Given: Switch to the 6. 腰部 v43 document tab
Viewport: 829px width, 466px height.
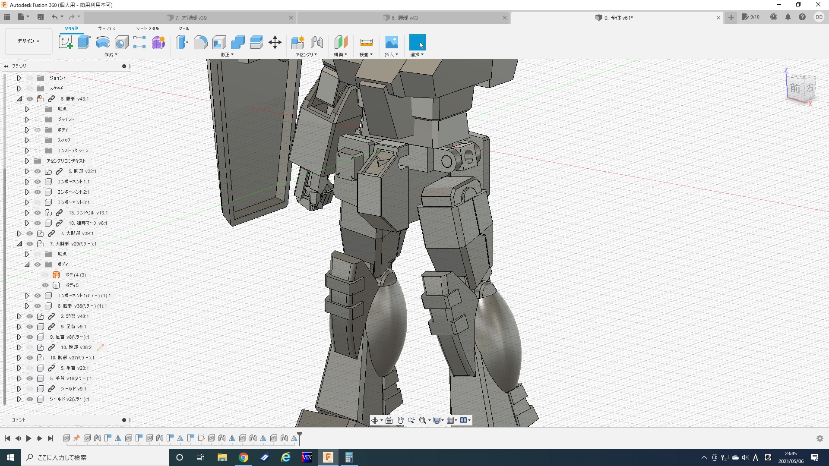Looking at the screenshot, I should [x=404, y=18].
